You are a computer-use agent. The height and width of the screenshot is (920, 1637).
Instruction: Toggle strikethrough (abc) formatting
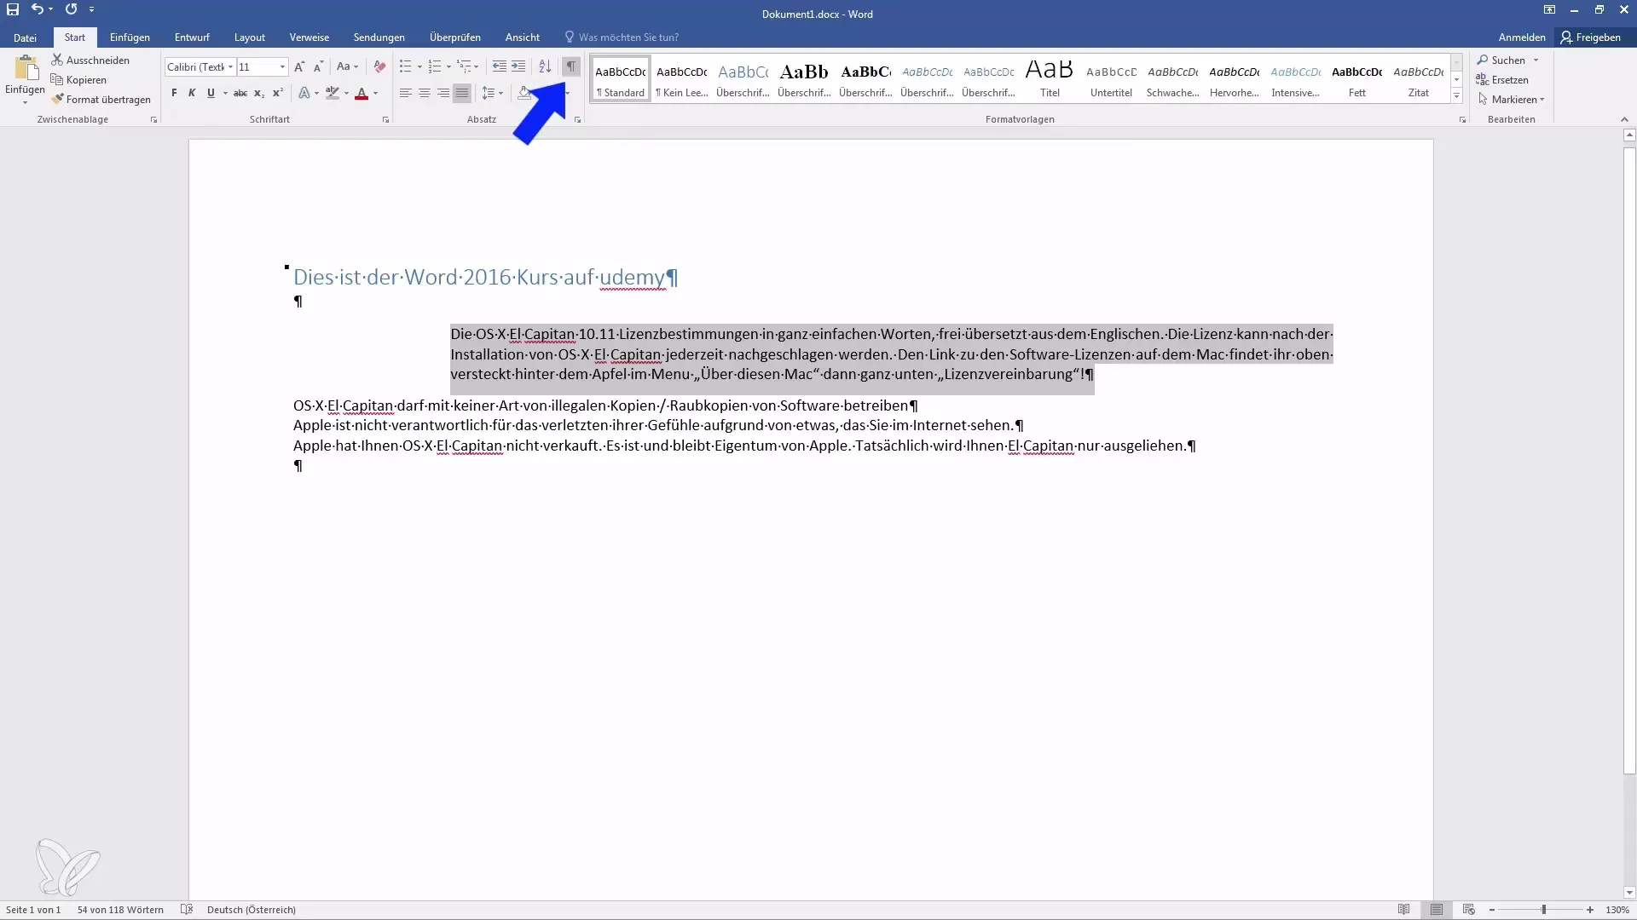pyautogui.click(x=240, y=93)
